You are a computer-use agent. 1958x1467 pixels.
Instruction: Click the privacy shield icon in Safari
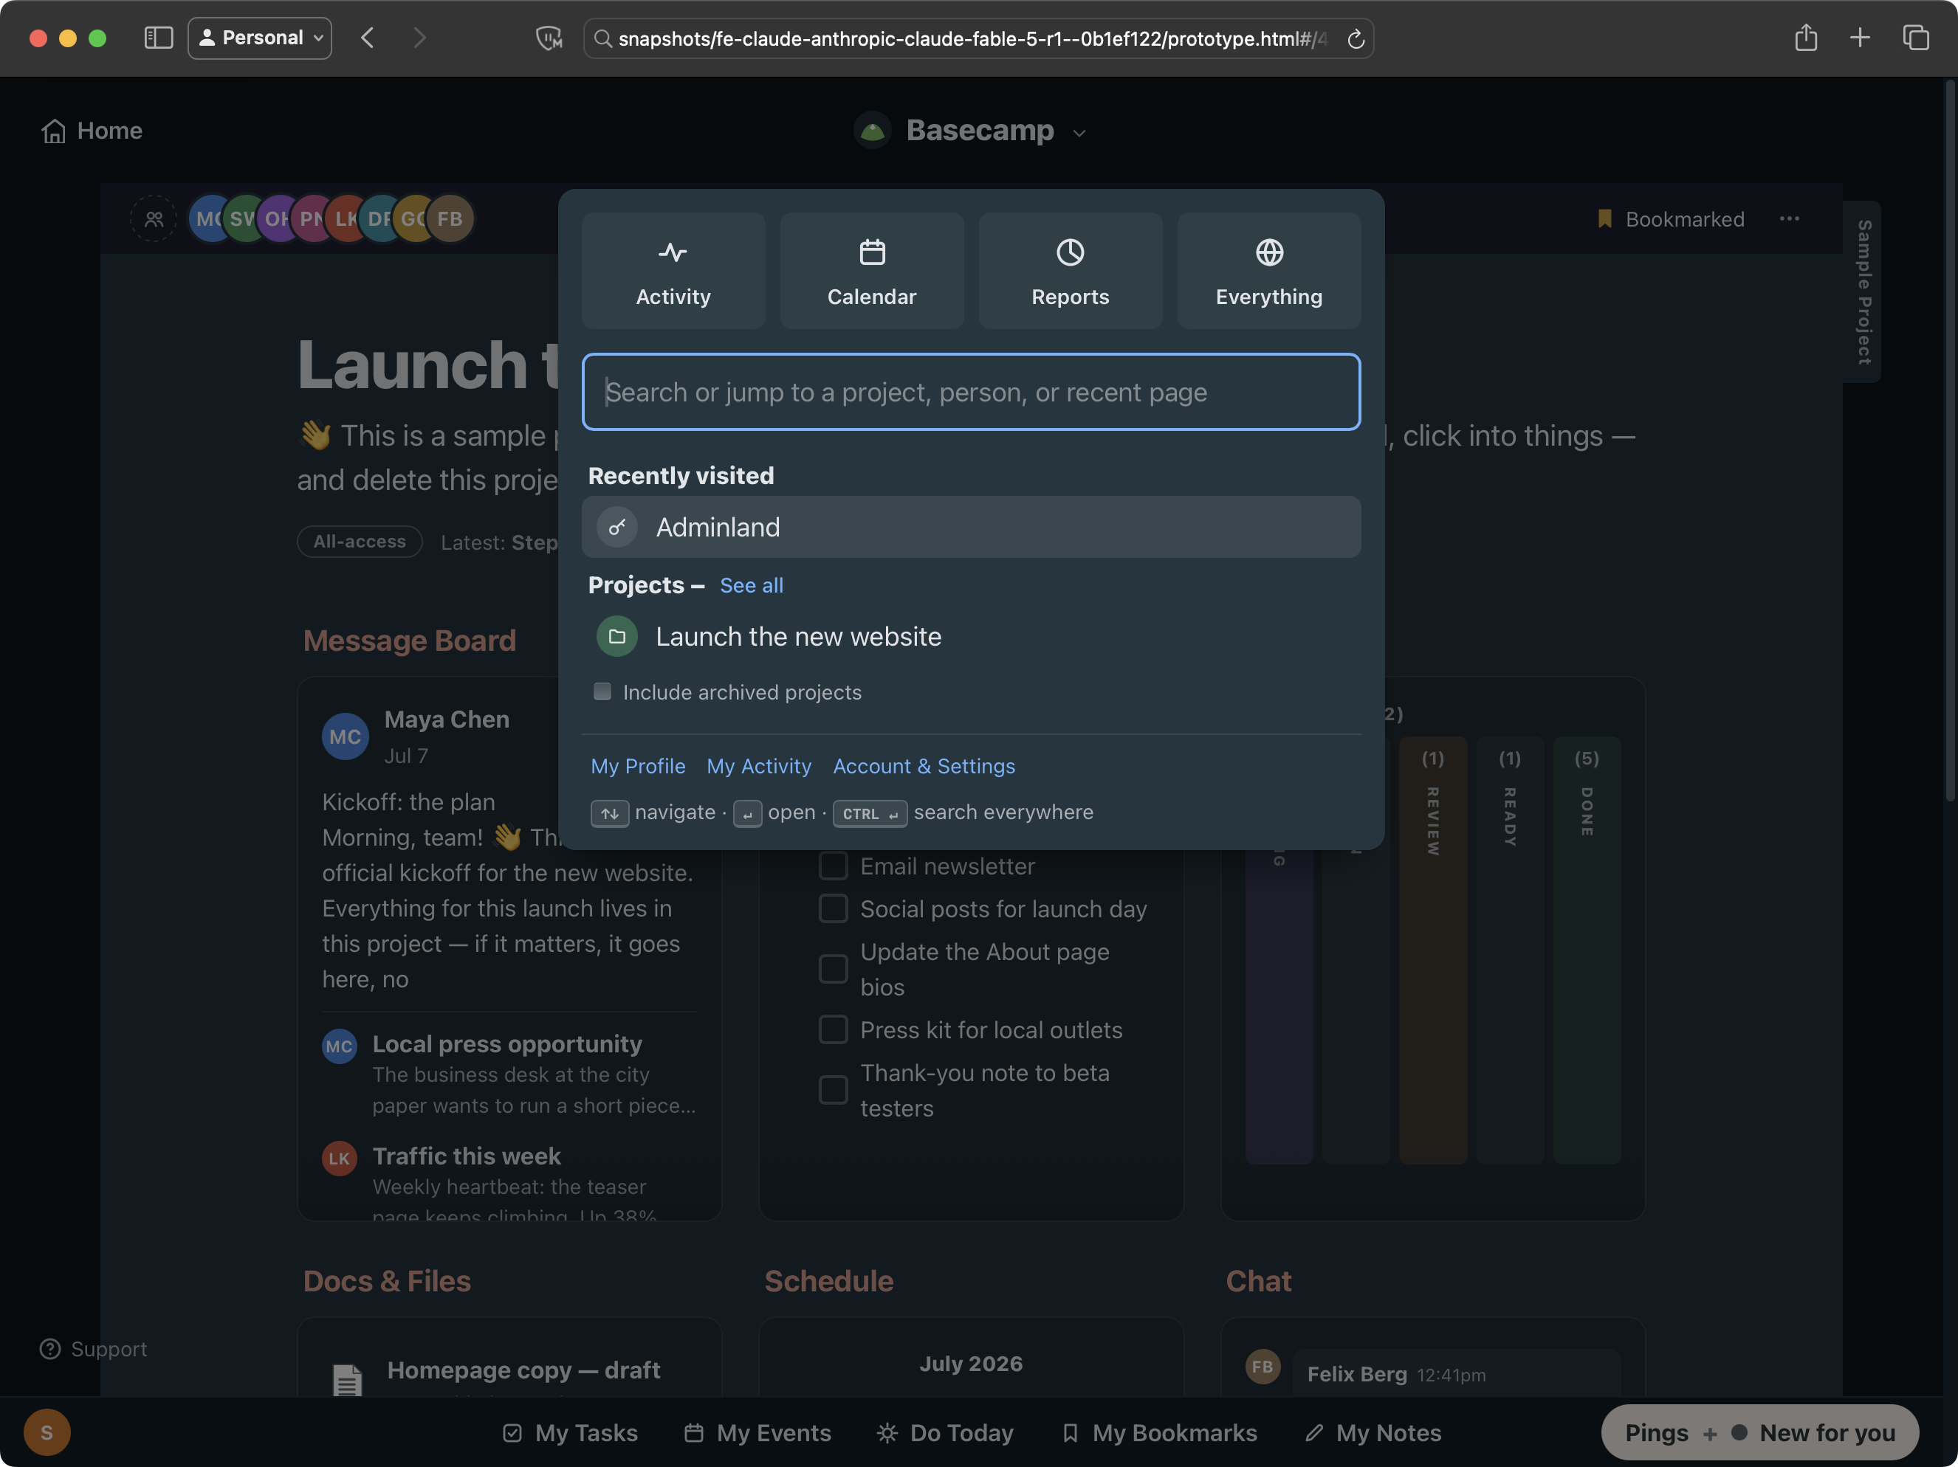[x=549, y=38]
